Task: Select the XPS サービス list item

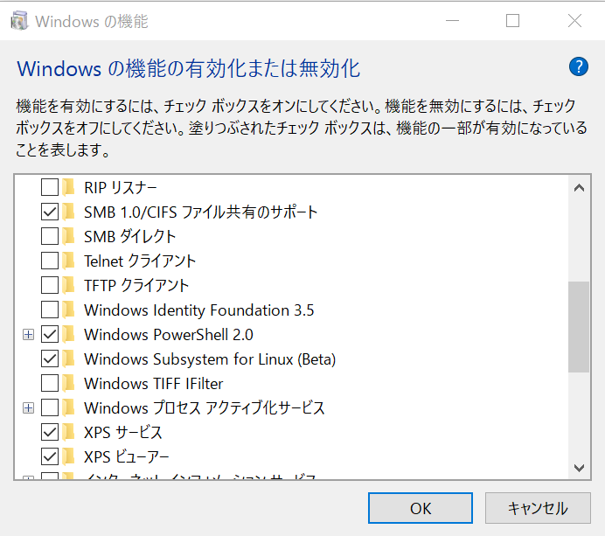Action: (122, 432)
